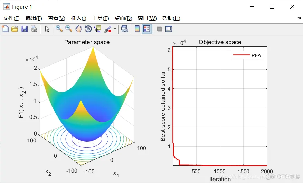Open the 桌面(D) menu
This screenshot has width=303, height=183.
(x=123, y=18)
